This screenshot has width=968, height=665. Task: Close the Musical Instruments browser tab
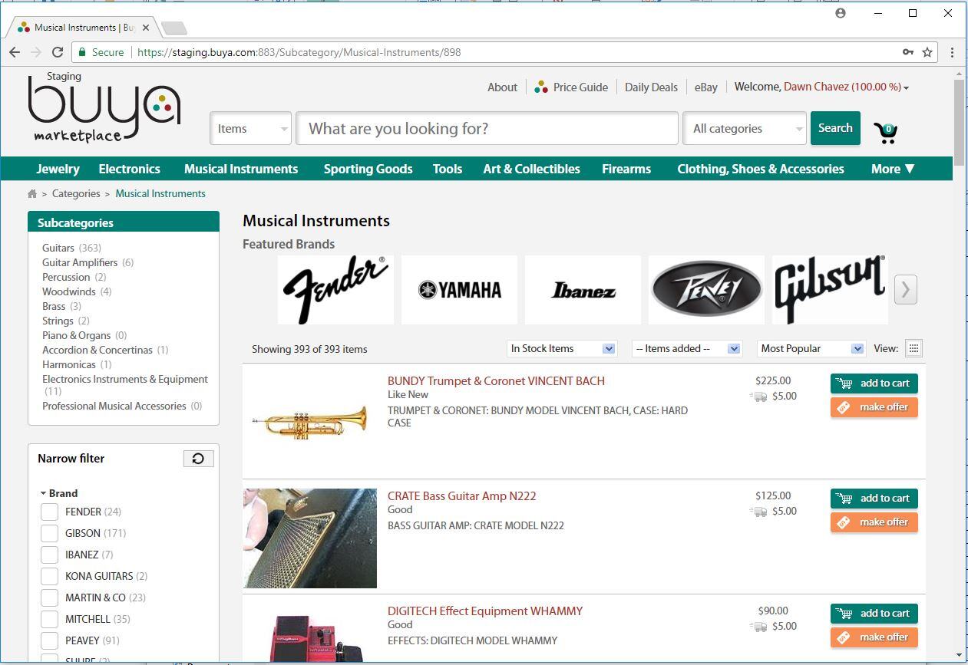146,28
